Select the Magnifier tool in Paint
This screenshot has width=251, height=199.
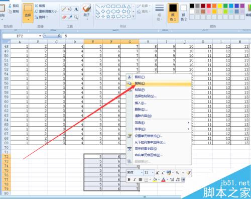coord(76,17)
